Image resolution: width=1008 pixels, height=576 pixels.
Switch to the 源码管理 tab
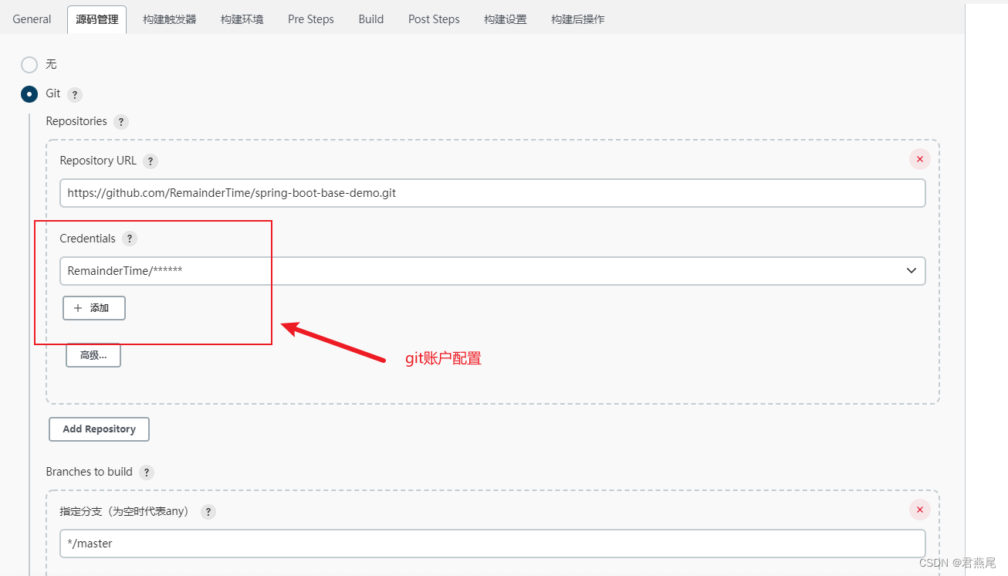(x=97, y=19)
